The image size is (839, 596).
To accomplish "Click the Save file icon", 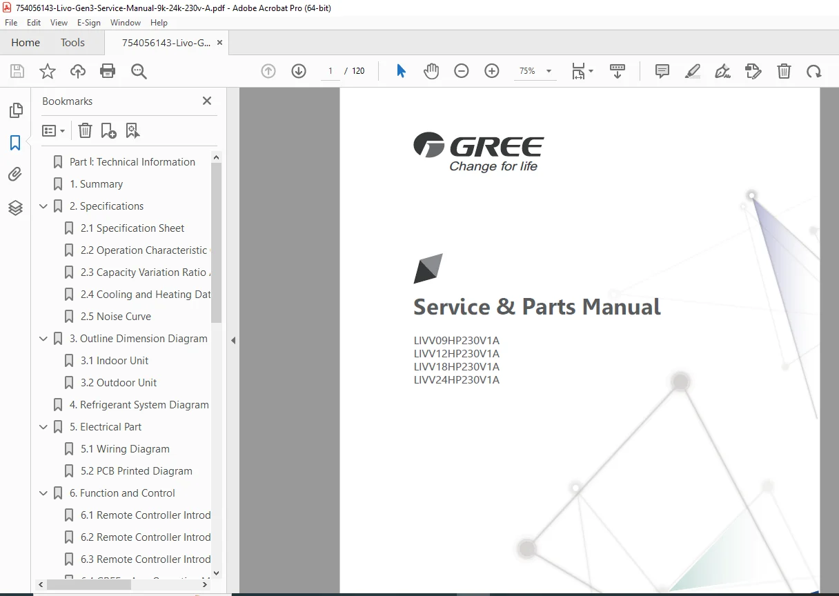I will click(17, 71).
